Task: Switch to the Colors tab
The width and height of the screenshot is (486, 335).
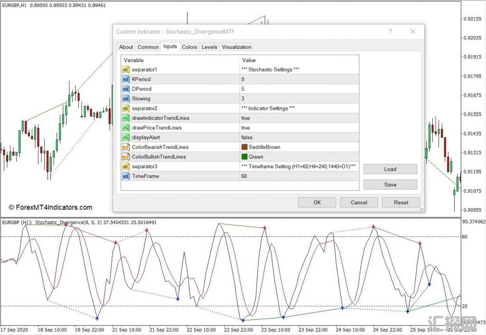Action: [x=189, y=47]
